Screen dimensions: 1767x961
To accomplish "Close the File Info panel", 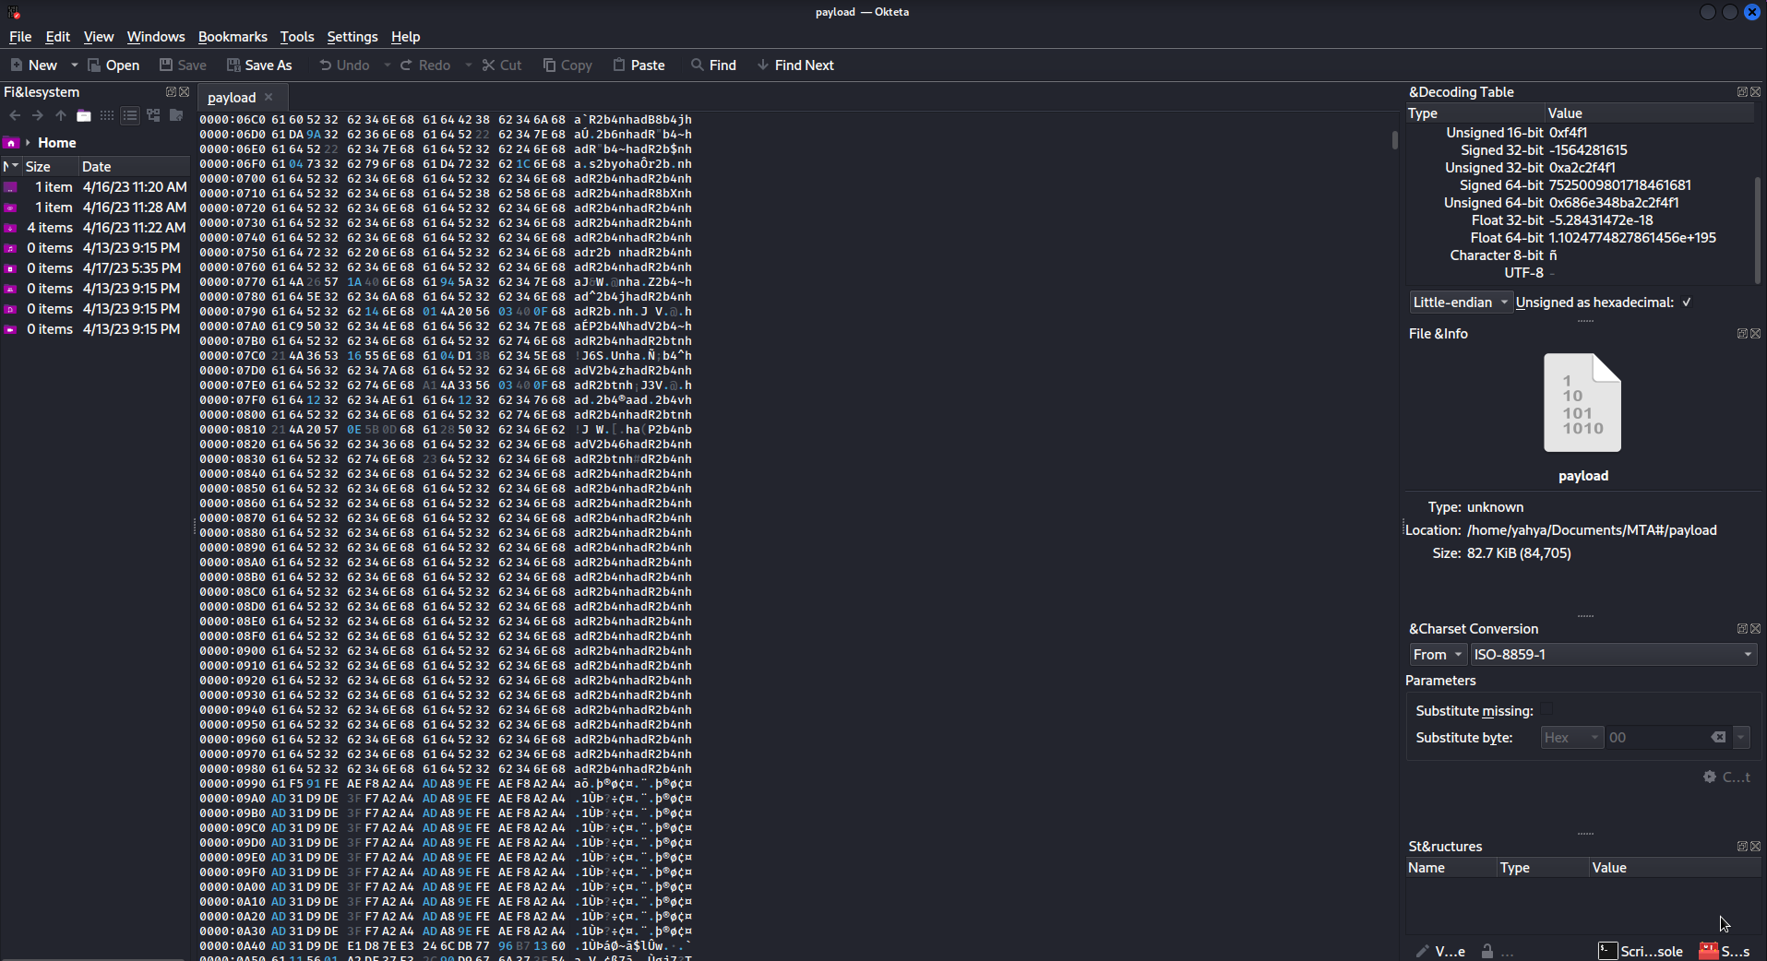I will 1756,334.
